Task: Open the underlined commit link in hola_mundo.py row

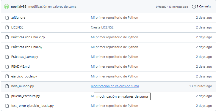Action: (x=115, y=86)
